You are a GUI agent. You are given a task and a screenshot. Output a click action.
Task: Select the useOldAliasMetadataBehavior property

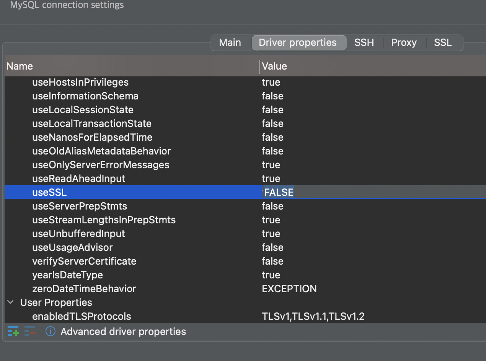[101, 151]
